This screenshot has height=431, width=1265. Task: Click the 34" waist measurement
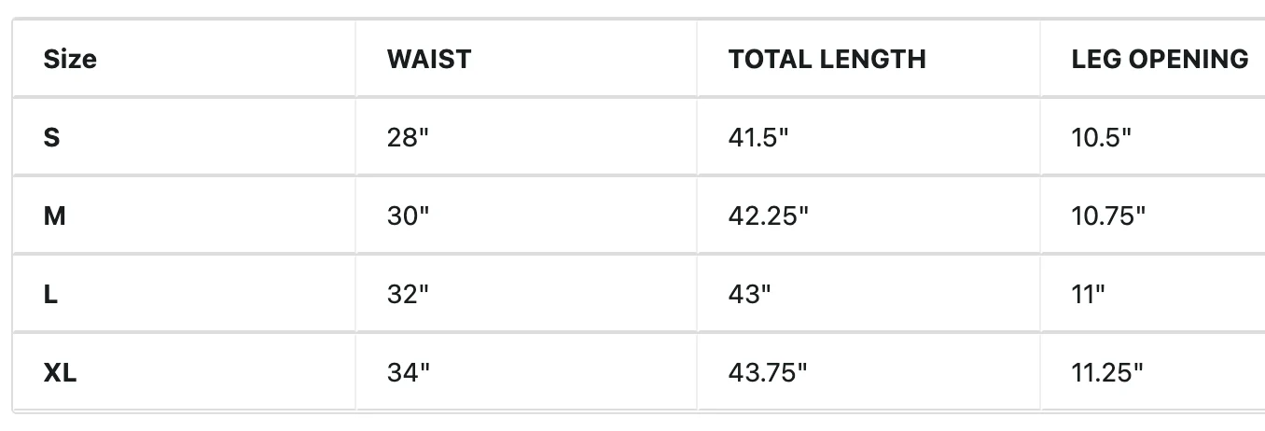click(x=409, y=373)
